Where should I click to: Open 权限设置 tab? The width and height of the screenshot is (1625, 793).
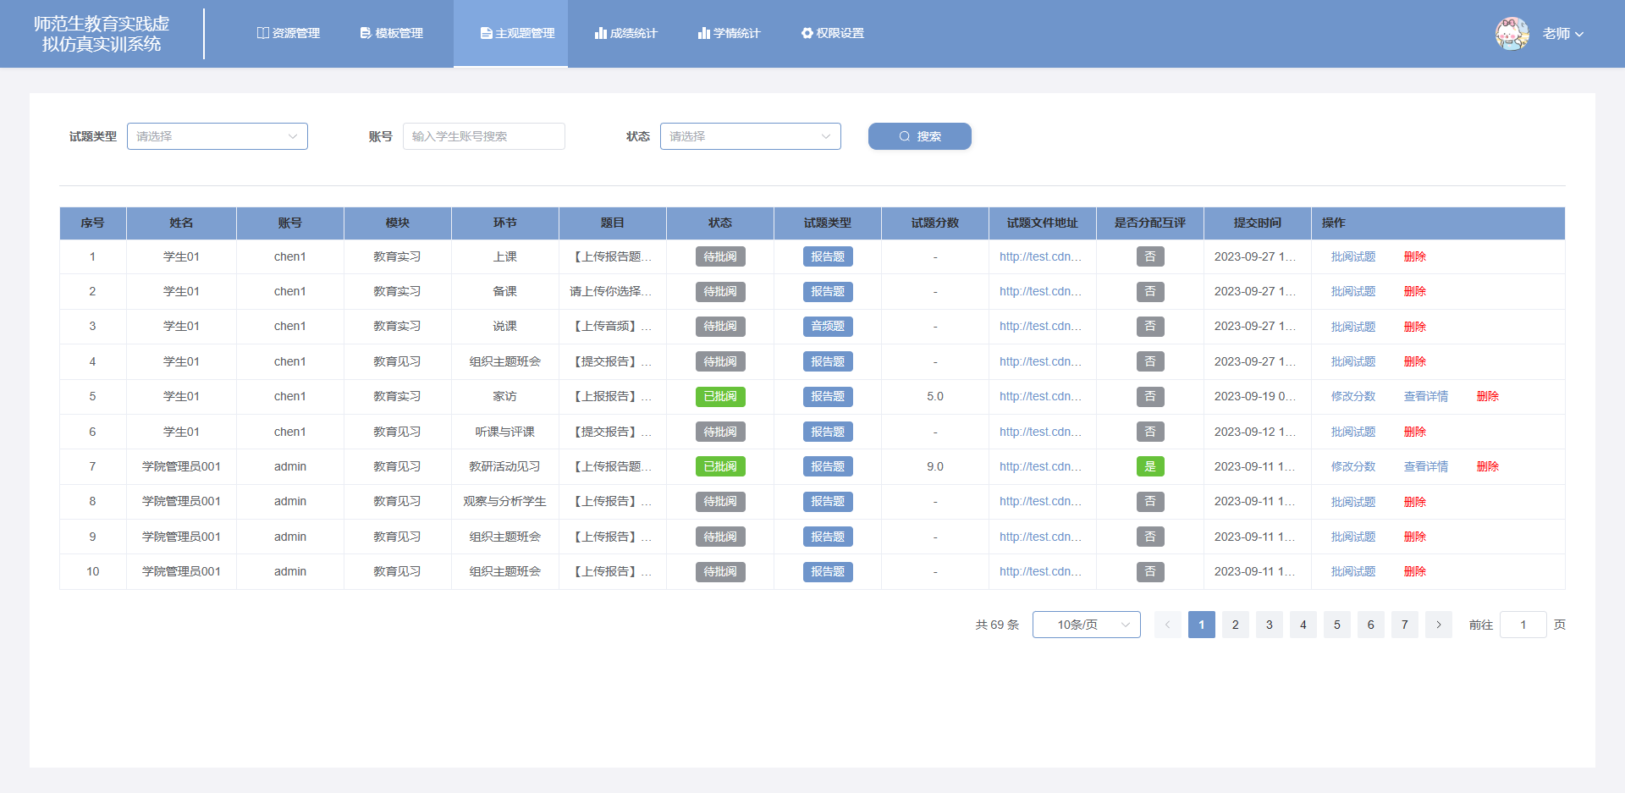833,33
